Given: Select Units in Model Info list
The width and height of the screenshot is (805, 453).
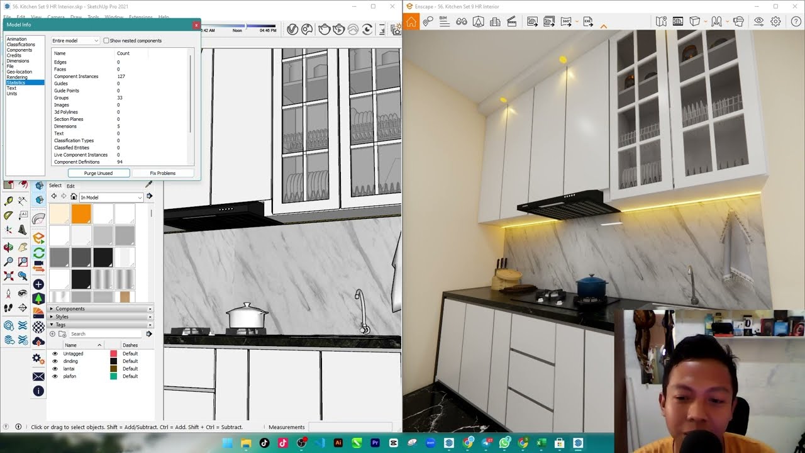Looking at the screenshot, I should pos(12,94).
